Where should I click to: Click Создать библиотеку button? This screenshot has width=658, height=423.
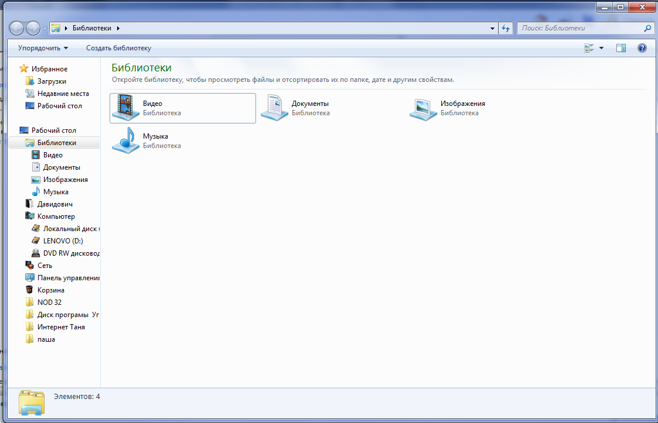click(x=119, y=48)
